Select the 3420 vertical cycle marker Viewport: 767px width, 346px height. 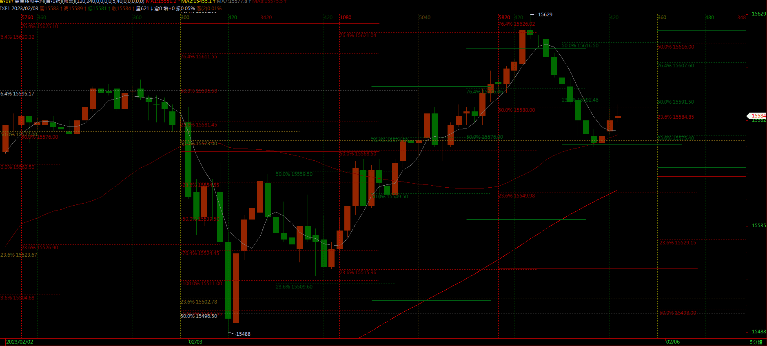266,18
